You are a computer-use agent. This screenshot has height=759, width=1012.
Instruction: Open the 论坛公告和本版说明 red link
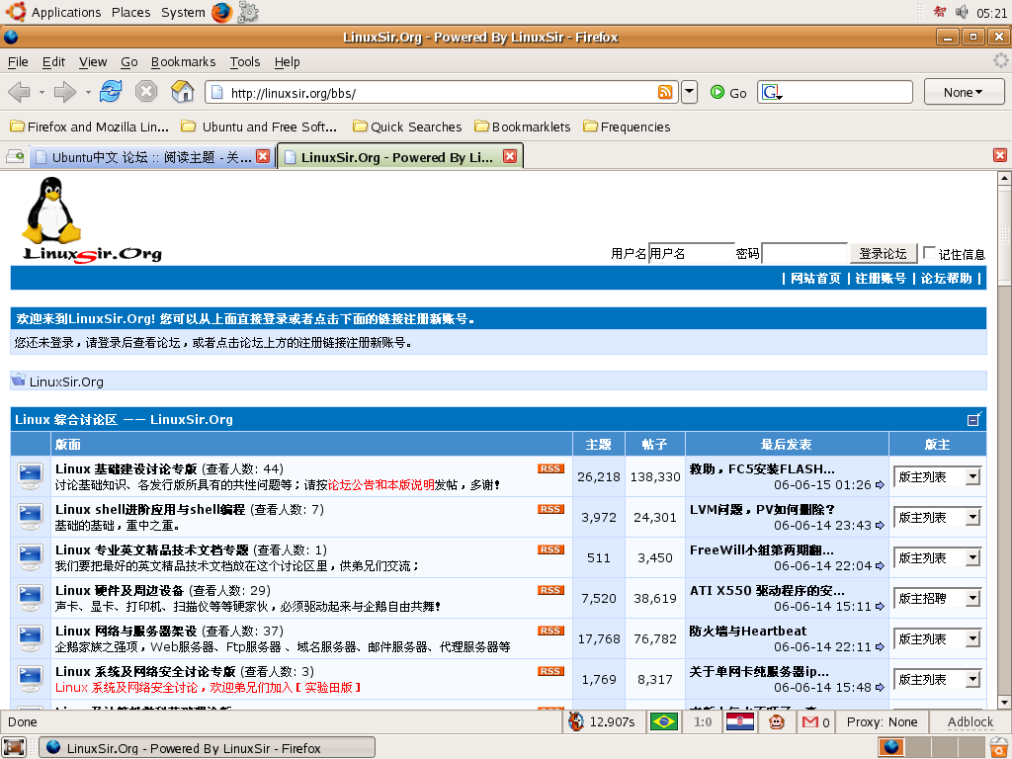[381, 484]
